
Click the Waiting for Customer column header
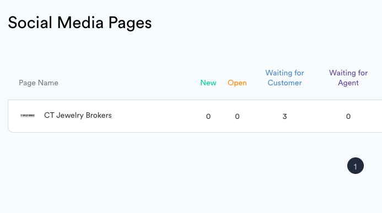point(284,78)
